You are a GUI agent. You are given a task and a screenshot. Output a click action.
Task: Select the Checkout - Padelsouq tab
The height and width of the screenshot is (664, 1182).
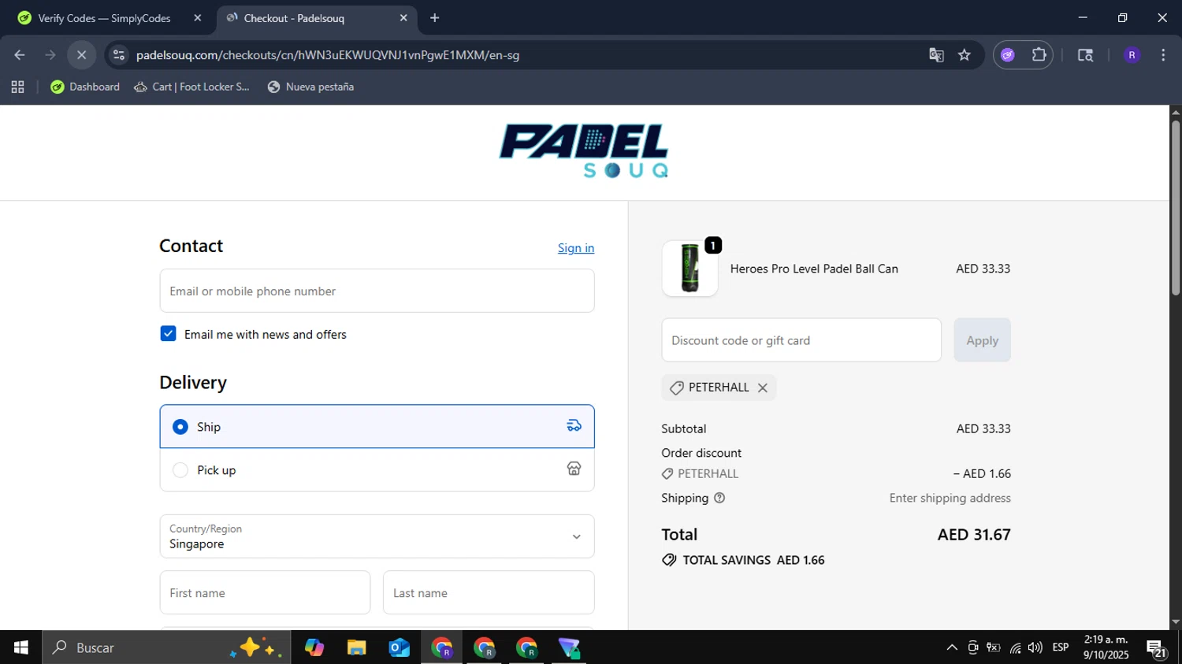coord(315,18)
